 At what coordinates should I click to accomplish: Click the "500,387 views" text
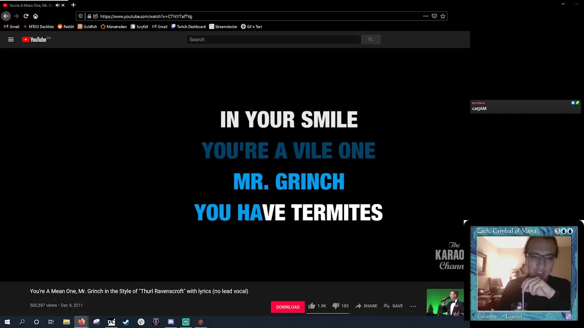(x=43, y=305)
